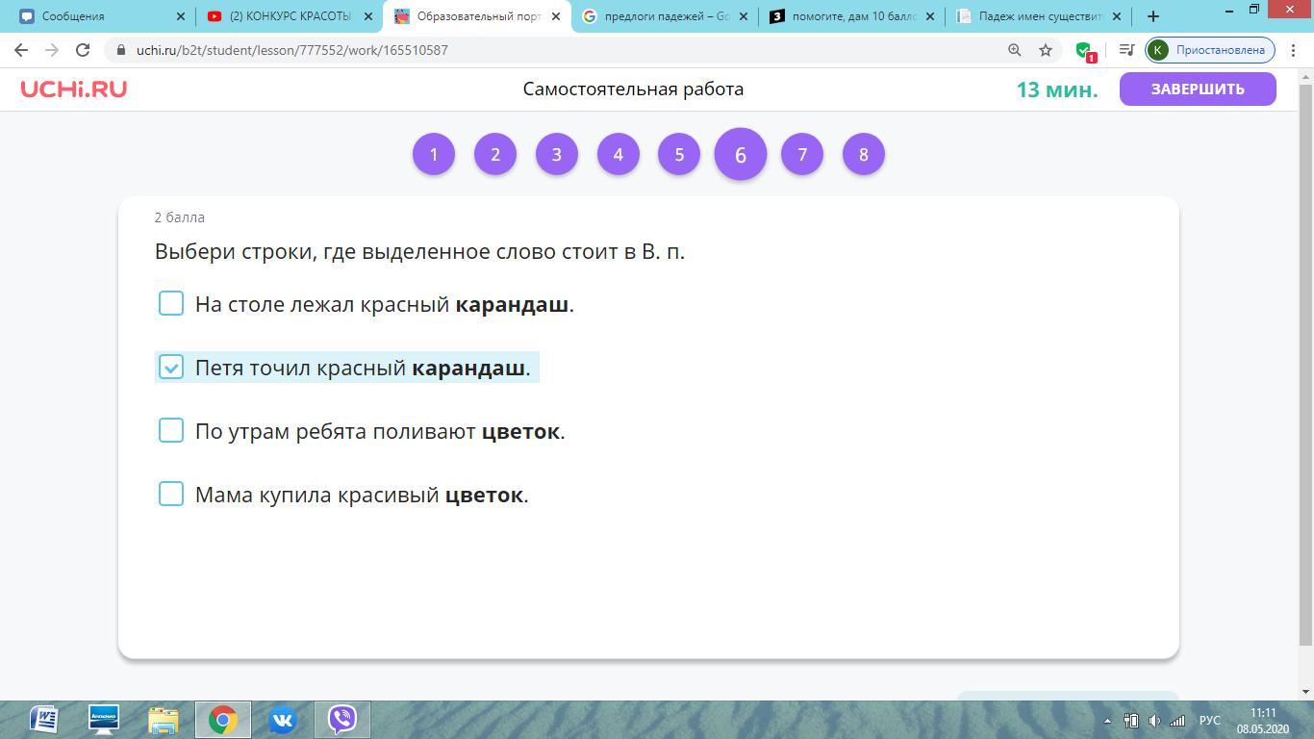The image size is (1314, 739).
Task: Check the box for 'Мама купила красивый цветок'
Action: (x=171, y=494)
